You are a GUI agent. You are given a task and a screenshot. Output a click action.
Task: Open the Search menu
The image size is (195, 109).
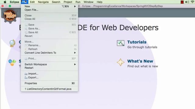click(56, 2)
